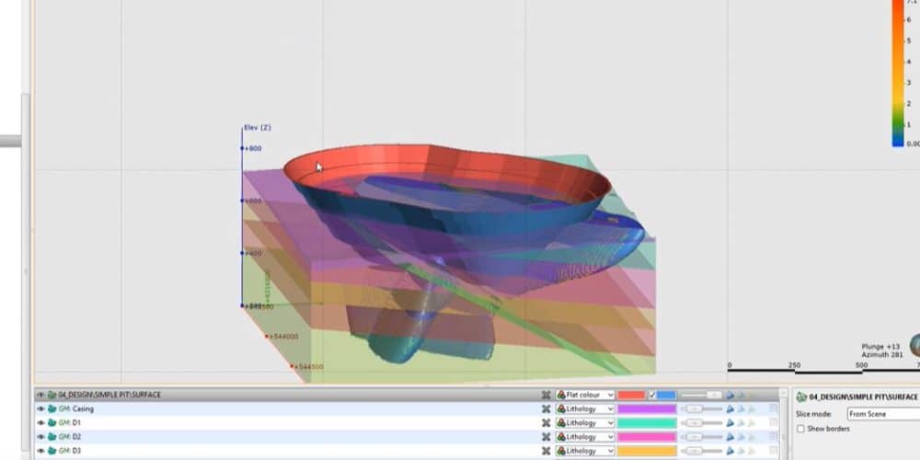920x460 pixels.
Task: Adjust the opacity slider for GM: Casing
Action: [x=702, y=409]
